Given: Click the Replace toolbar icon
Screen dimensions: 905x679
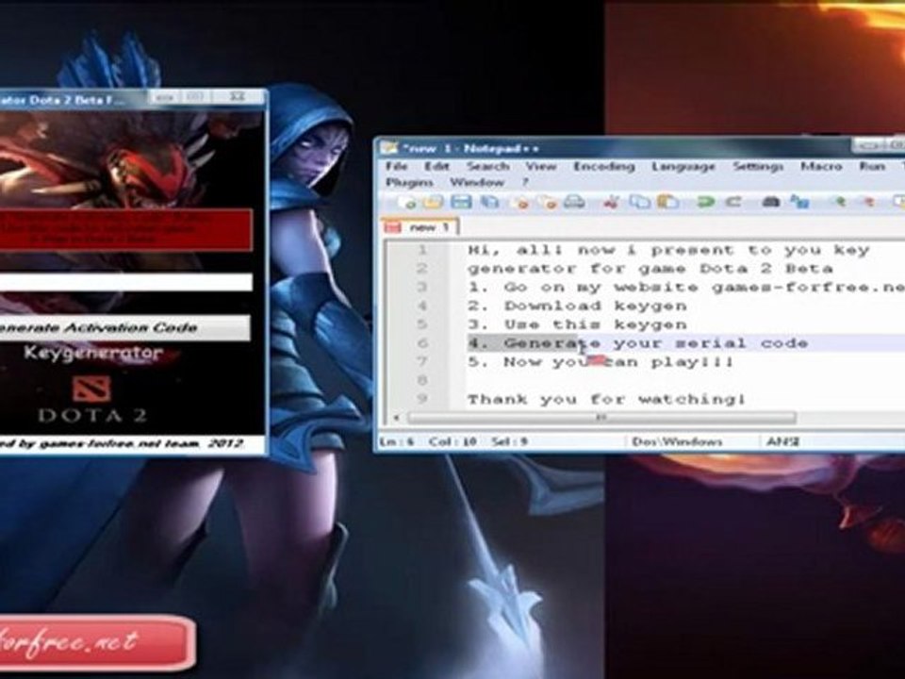Looking at the screenshot, I should coord(799,202).
